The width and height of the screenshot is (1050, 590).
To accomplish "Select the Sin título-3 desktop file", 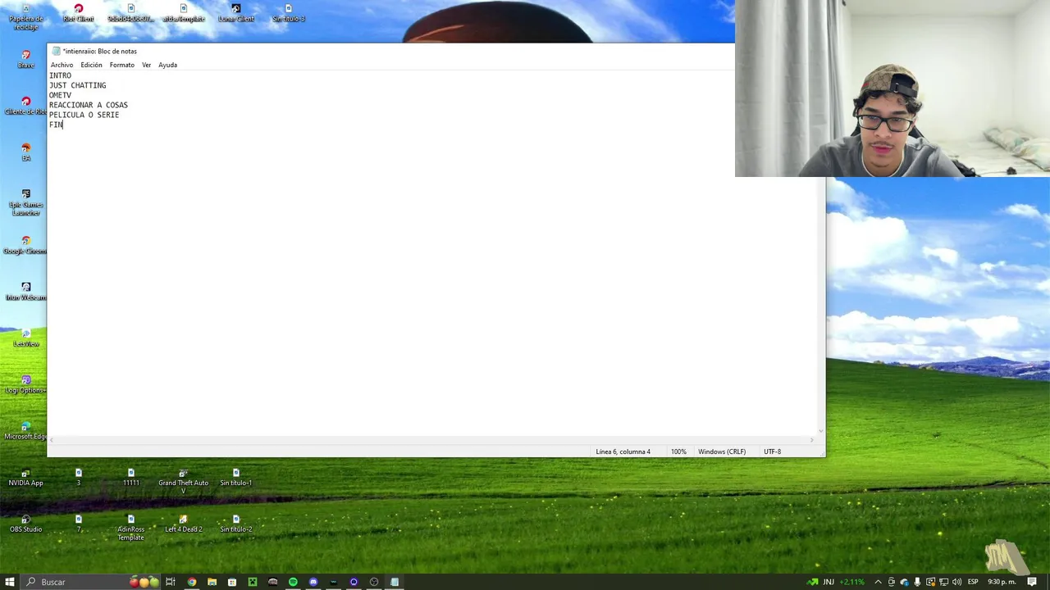I will 288,13.
